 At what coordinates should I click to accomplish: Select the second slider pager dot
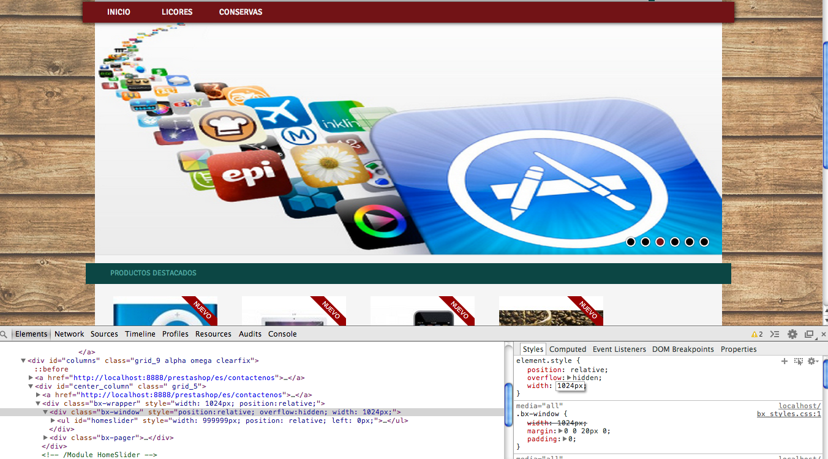coord(645,242)
